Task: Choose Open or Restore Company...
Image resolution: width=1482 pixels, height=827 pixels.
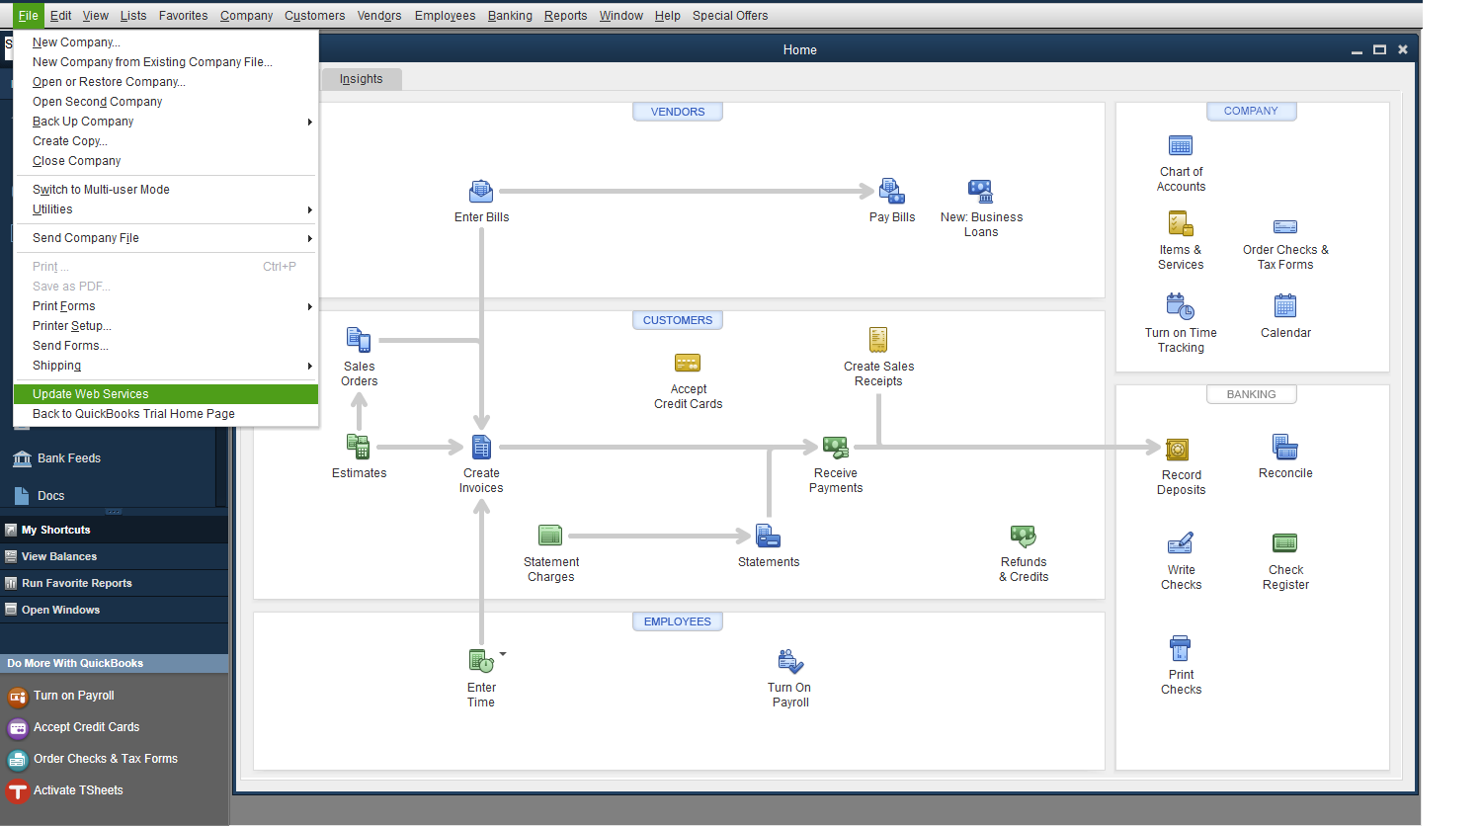Action: tap(166, 82)
